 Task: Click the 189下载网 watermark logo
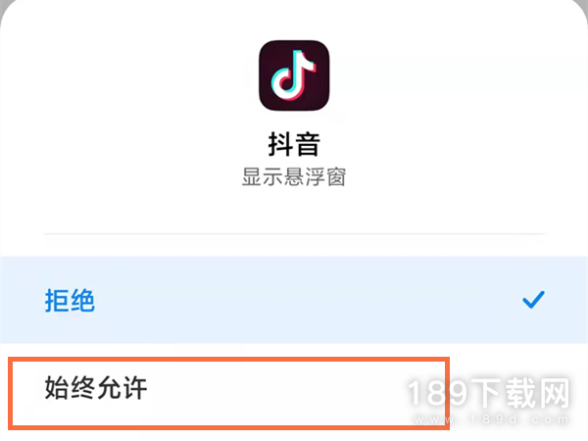tap(488, 393)
